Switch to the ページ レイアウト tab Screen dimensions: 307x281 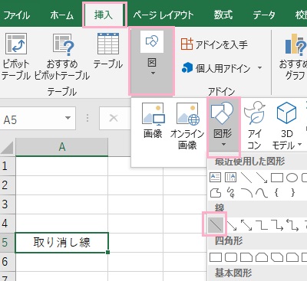pyautogui.click(x=163, y=15)
